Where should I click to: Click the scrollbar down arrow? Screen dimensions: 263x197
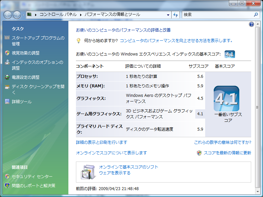[x=257, y=191]
